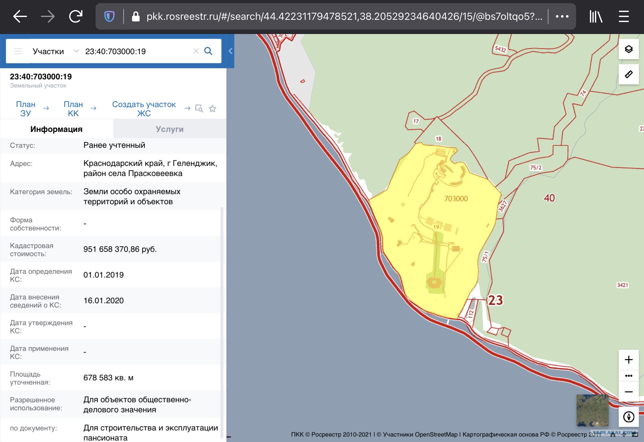Click the Для объектов общественно-делового значения value
This screenshot has width=644, height=442.
coord(137,405)
